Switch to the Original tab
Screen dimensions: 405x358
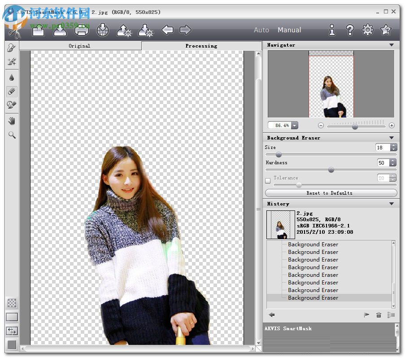pyautogui.click(x=79, y=46)
